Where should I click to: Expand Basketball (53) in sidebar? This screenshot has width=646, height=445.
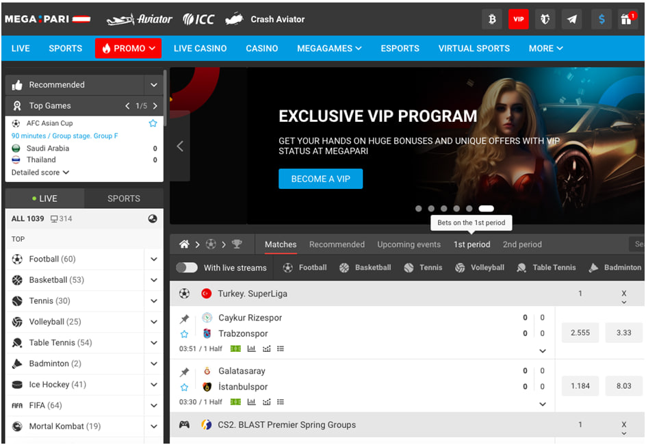pos(154,280)
